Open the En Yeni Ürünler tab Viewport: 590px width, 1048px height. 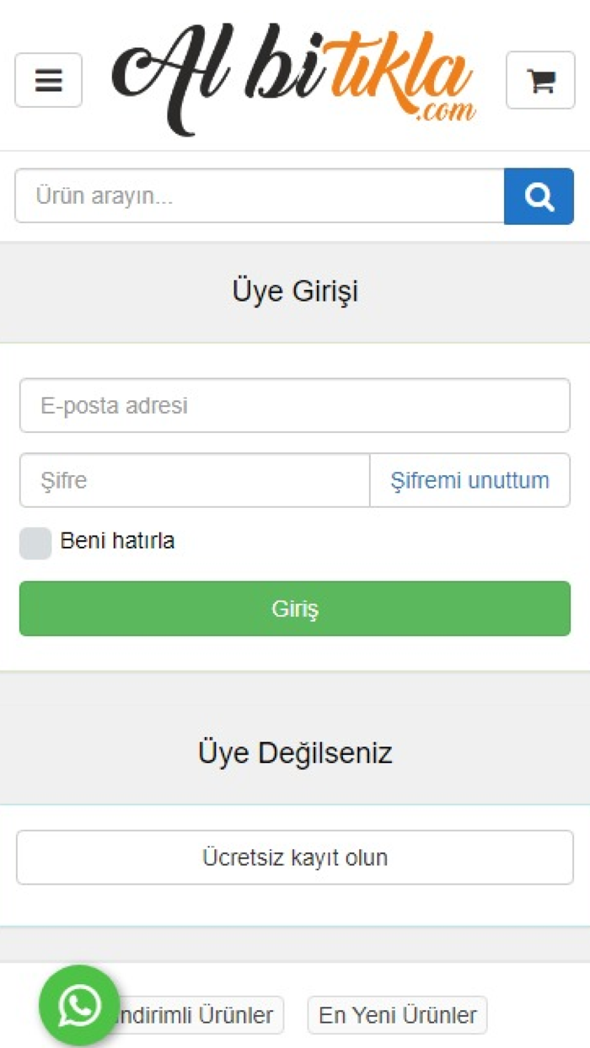[x=398, y=1015]
